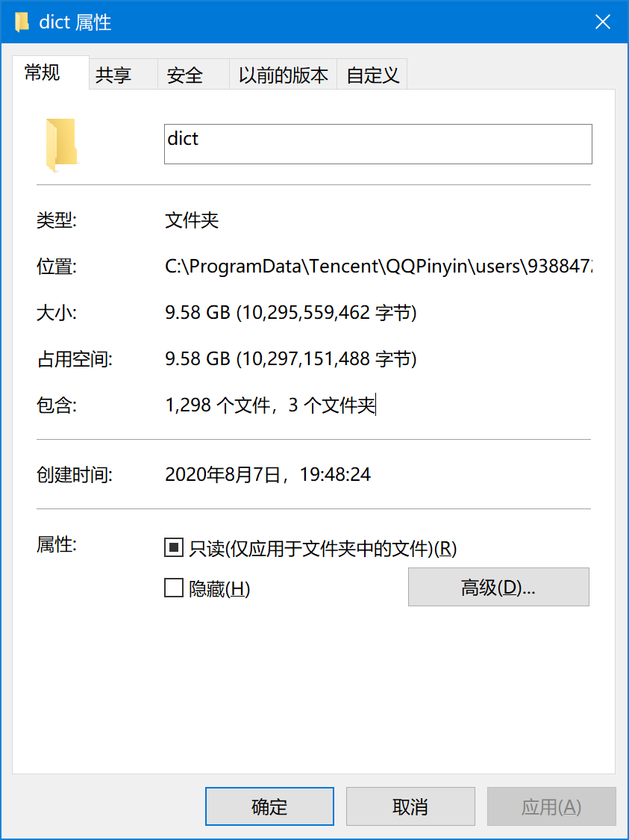Click the small folder icon in title bar
629x840 pixels.
[22, 22]
